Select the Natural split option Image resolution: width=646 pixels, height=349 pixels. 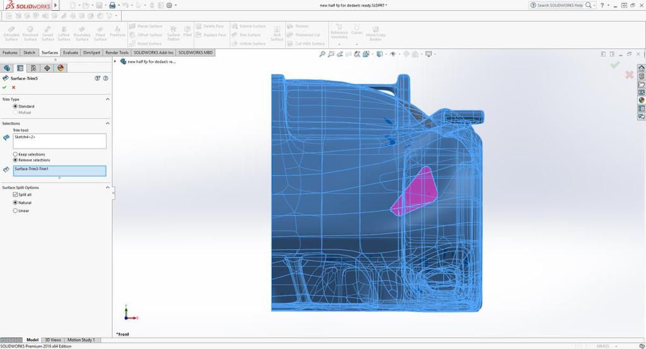pyautogui.click(x=15, y=202)
